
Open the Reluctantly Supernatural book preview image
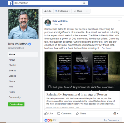tap(82, 71)
